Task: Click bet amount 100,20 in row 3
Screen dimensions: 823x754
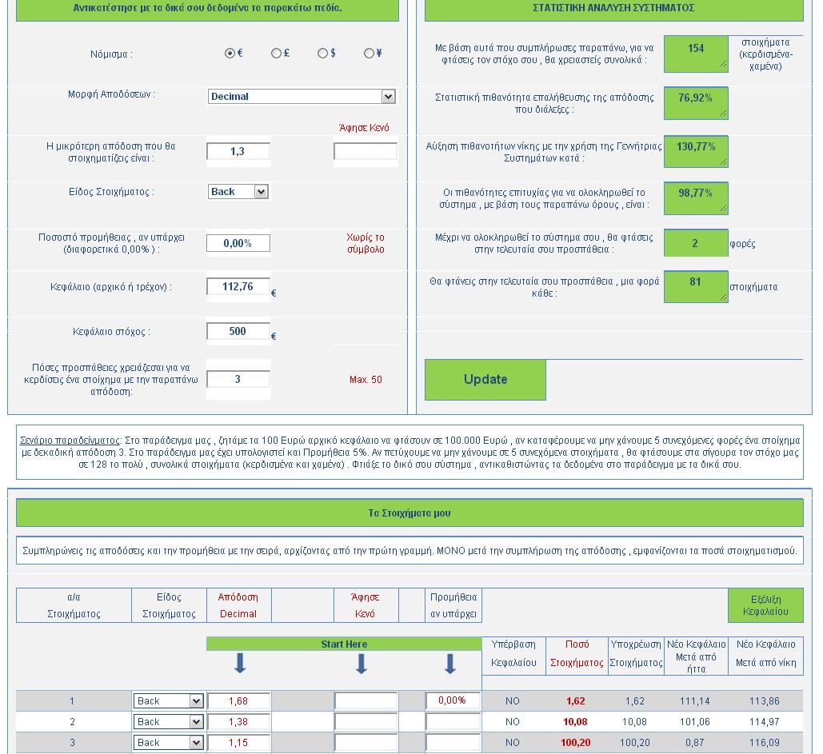Action: pyautogui.click(x=575, y=743)
